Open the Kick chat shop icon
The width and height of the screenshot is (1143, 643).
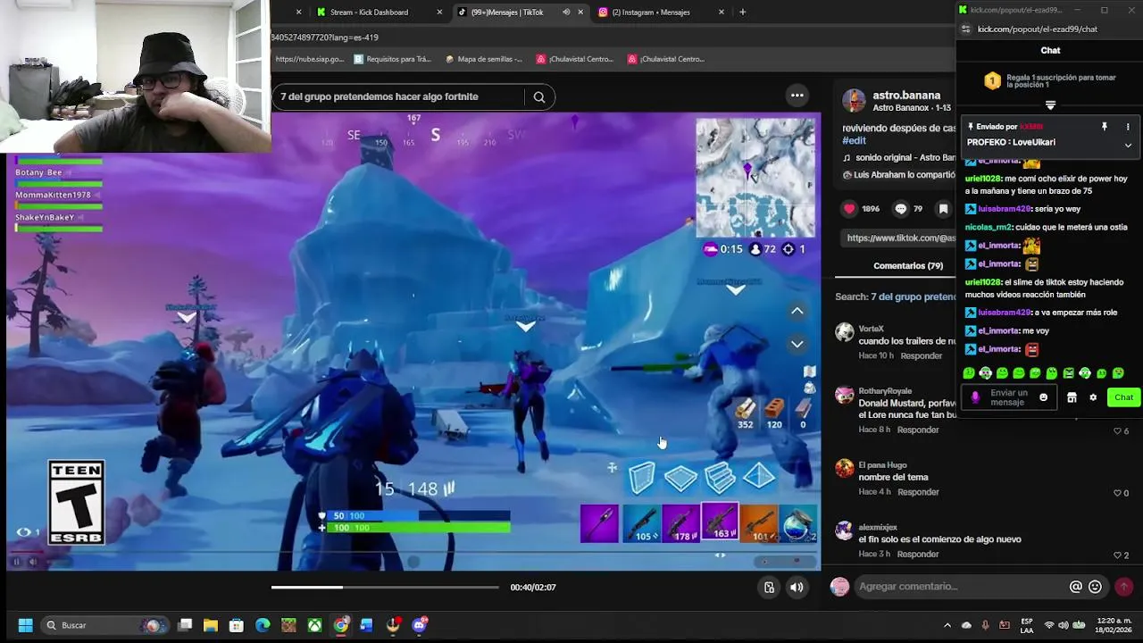[x=1072, y=397]
